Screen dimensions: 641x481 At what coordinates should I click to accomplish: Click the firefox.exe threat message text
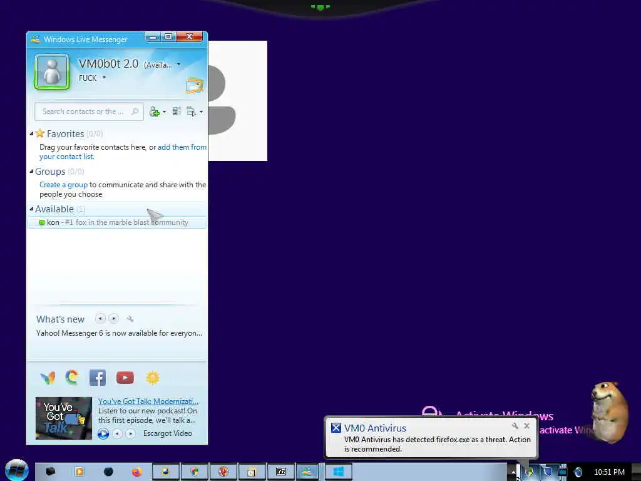[438, 444]
